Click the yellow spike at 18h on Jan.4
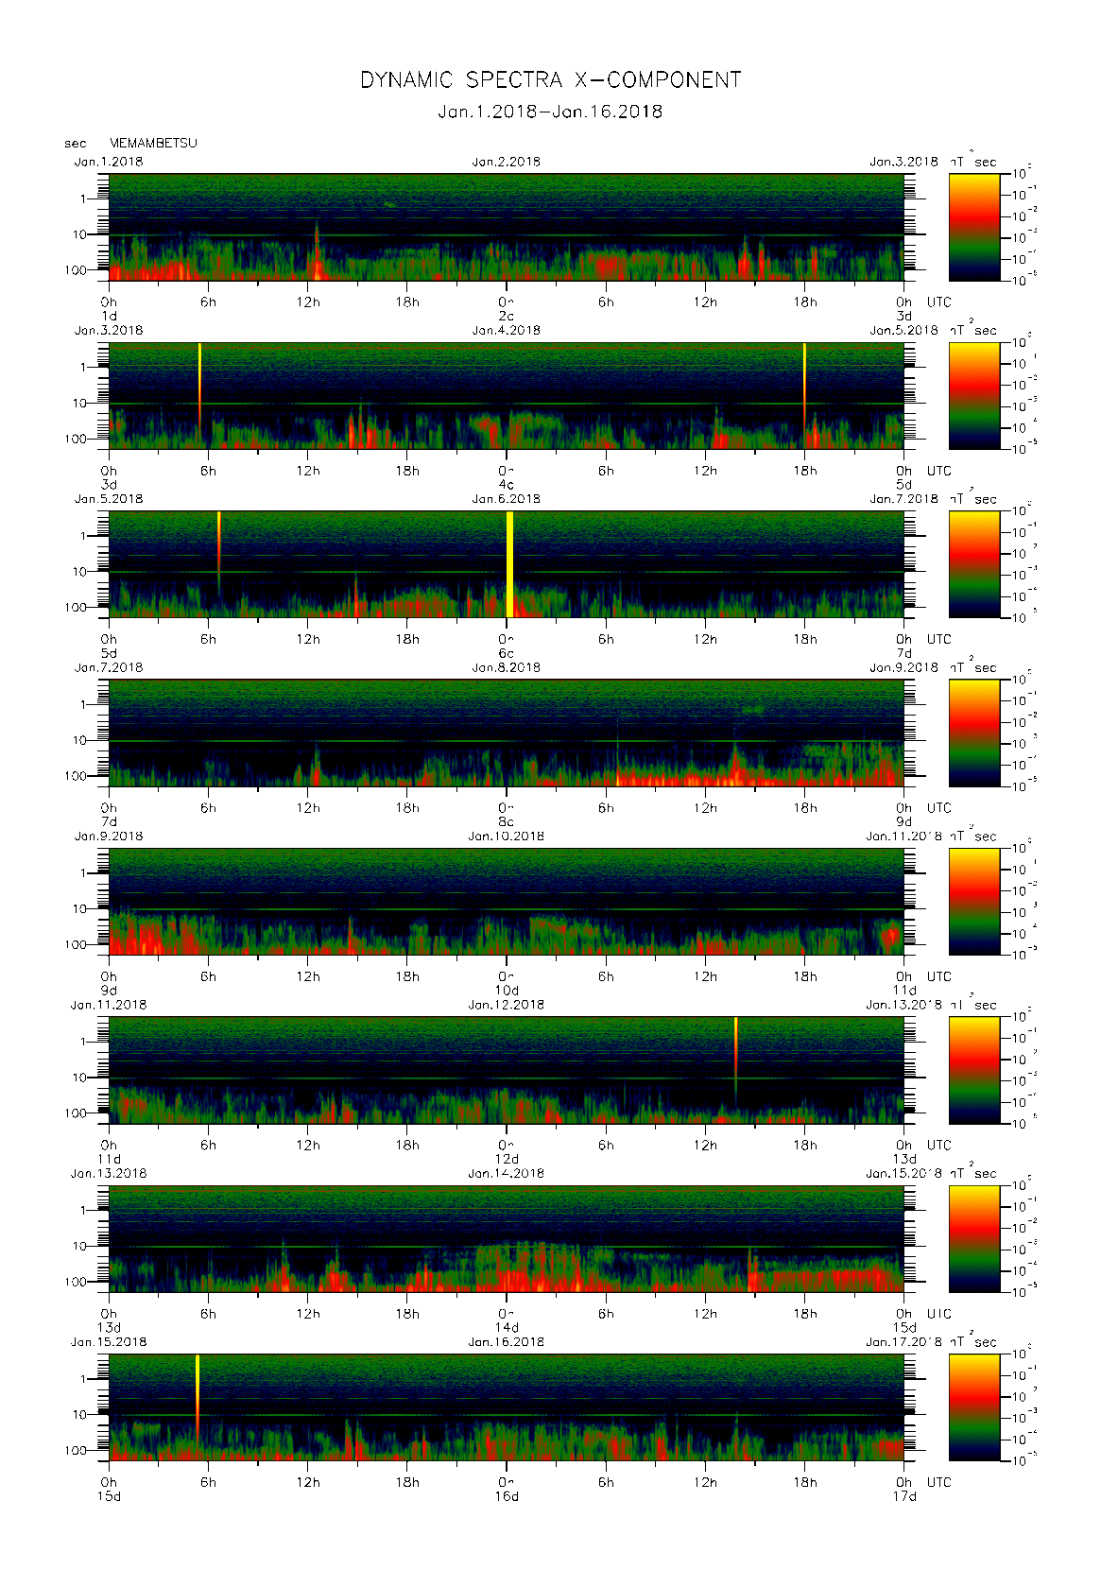Screen dimensions: 1101x1587 click(x=804, y=386)
